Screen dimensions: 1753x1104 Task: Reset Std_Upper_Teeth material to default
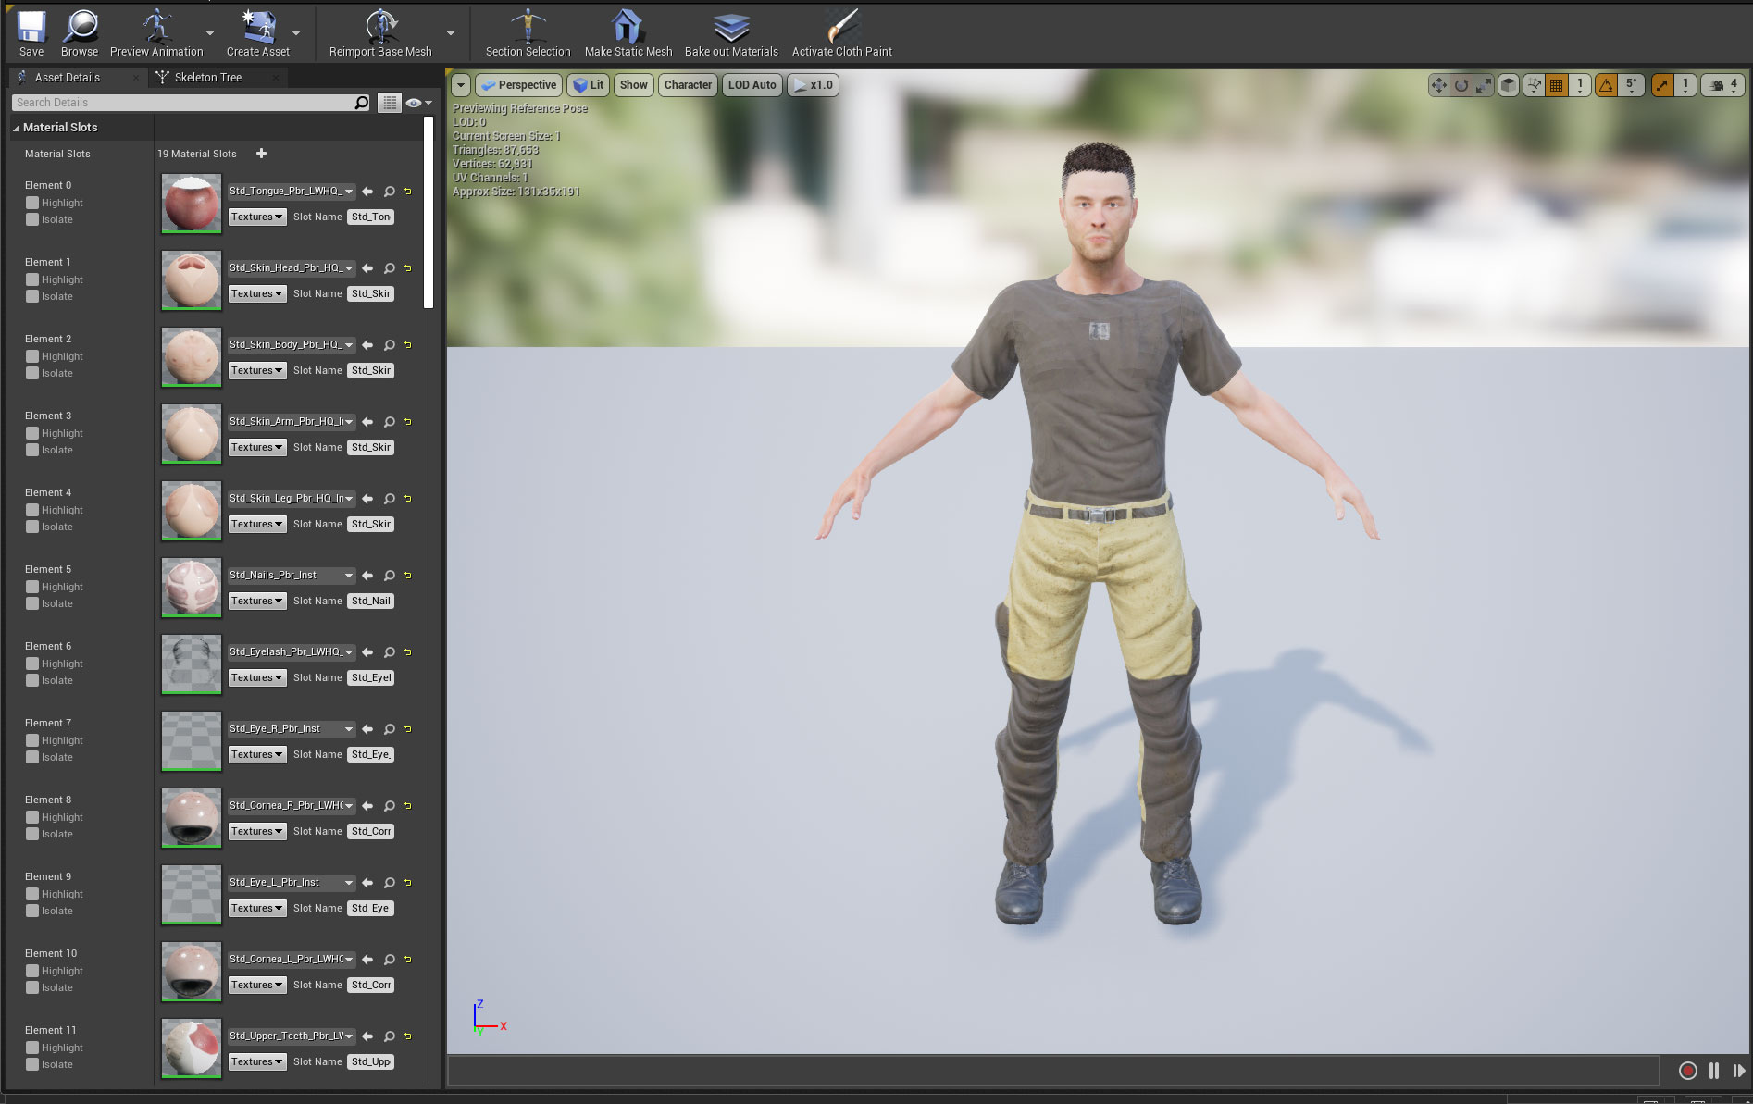(407, 1036)
